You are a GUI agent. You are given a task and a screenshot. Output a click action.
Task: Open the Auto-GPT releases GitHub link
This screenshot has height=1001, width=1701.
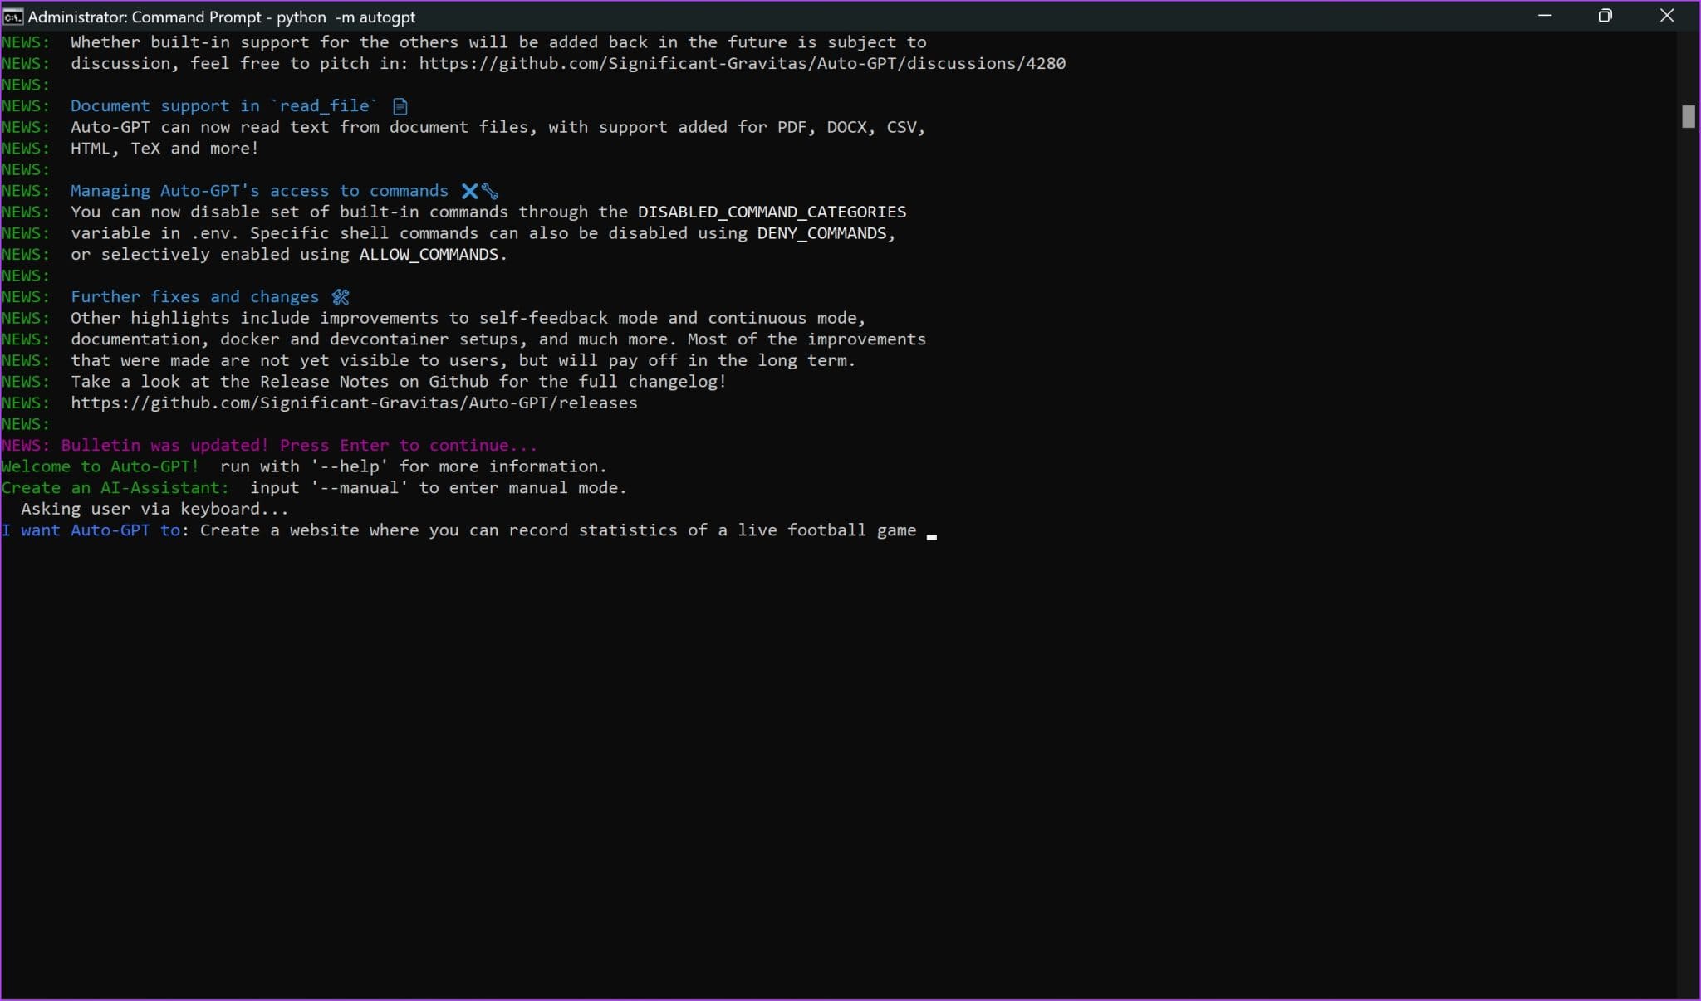(x=354, y=403)
